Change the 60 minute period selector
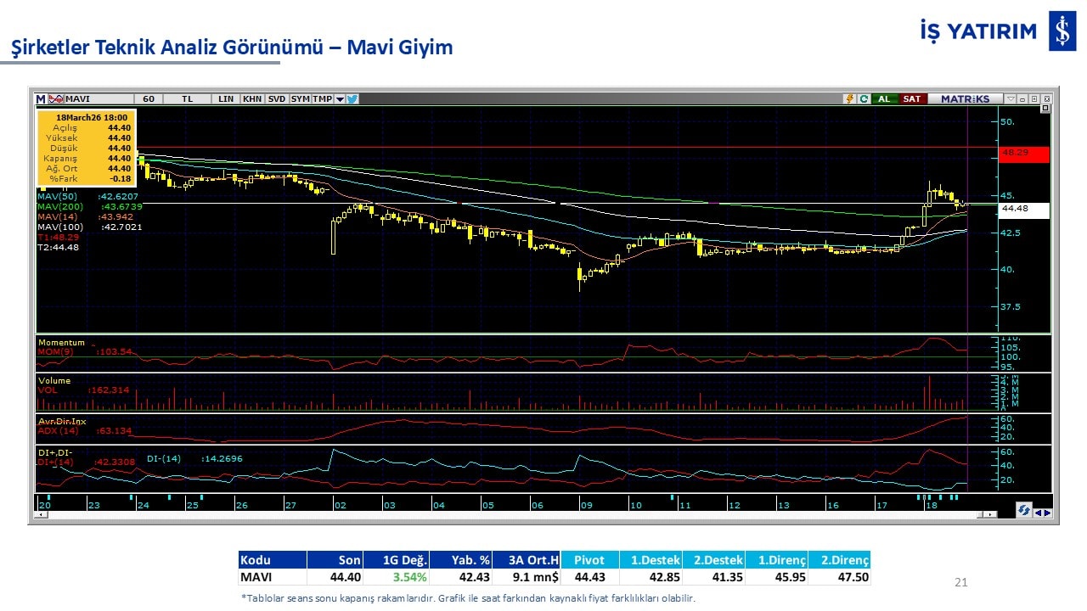The width and height of the screenshot is (1087, 611). (149, 99)
